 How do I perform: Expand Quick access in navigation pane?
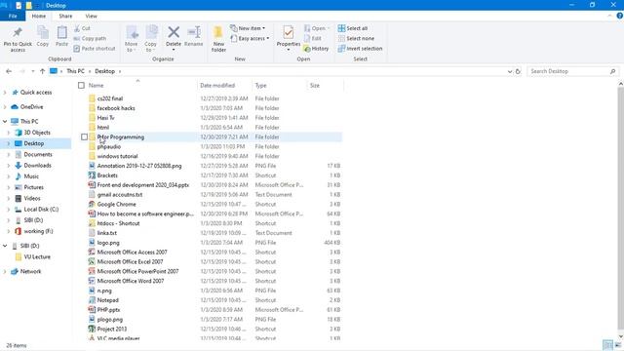5,93
